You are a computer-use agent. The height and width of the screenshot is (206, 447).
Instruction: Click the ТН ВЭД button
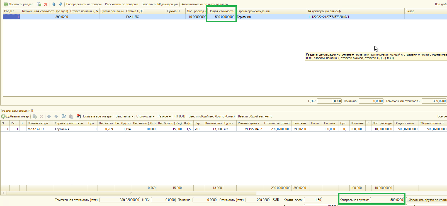pos(179,117)
